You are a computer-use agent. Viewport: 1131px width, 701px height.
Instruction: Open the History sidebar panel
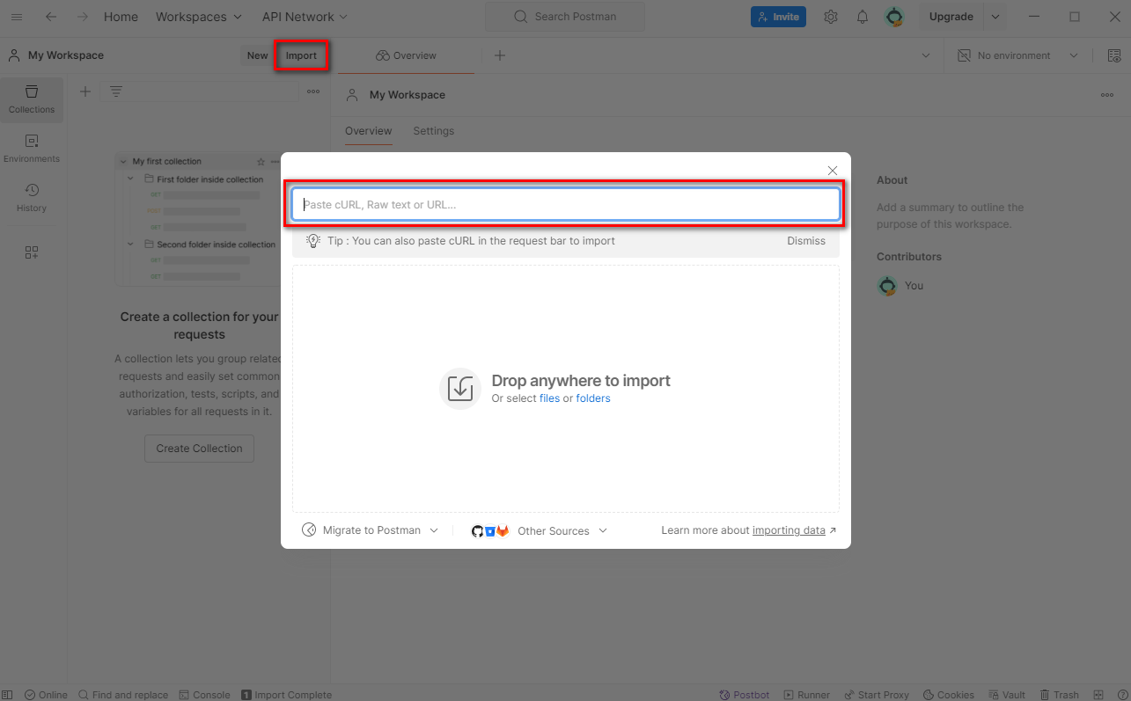[x=32, y=198]
